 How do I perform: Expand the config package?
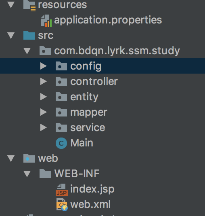click(x=44, y=66)
